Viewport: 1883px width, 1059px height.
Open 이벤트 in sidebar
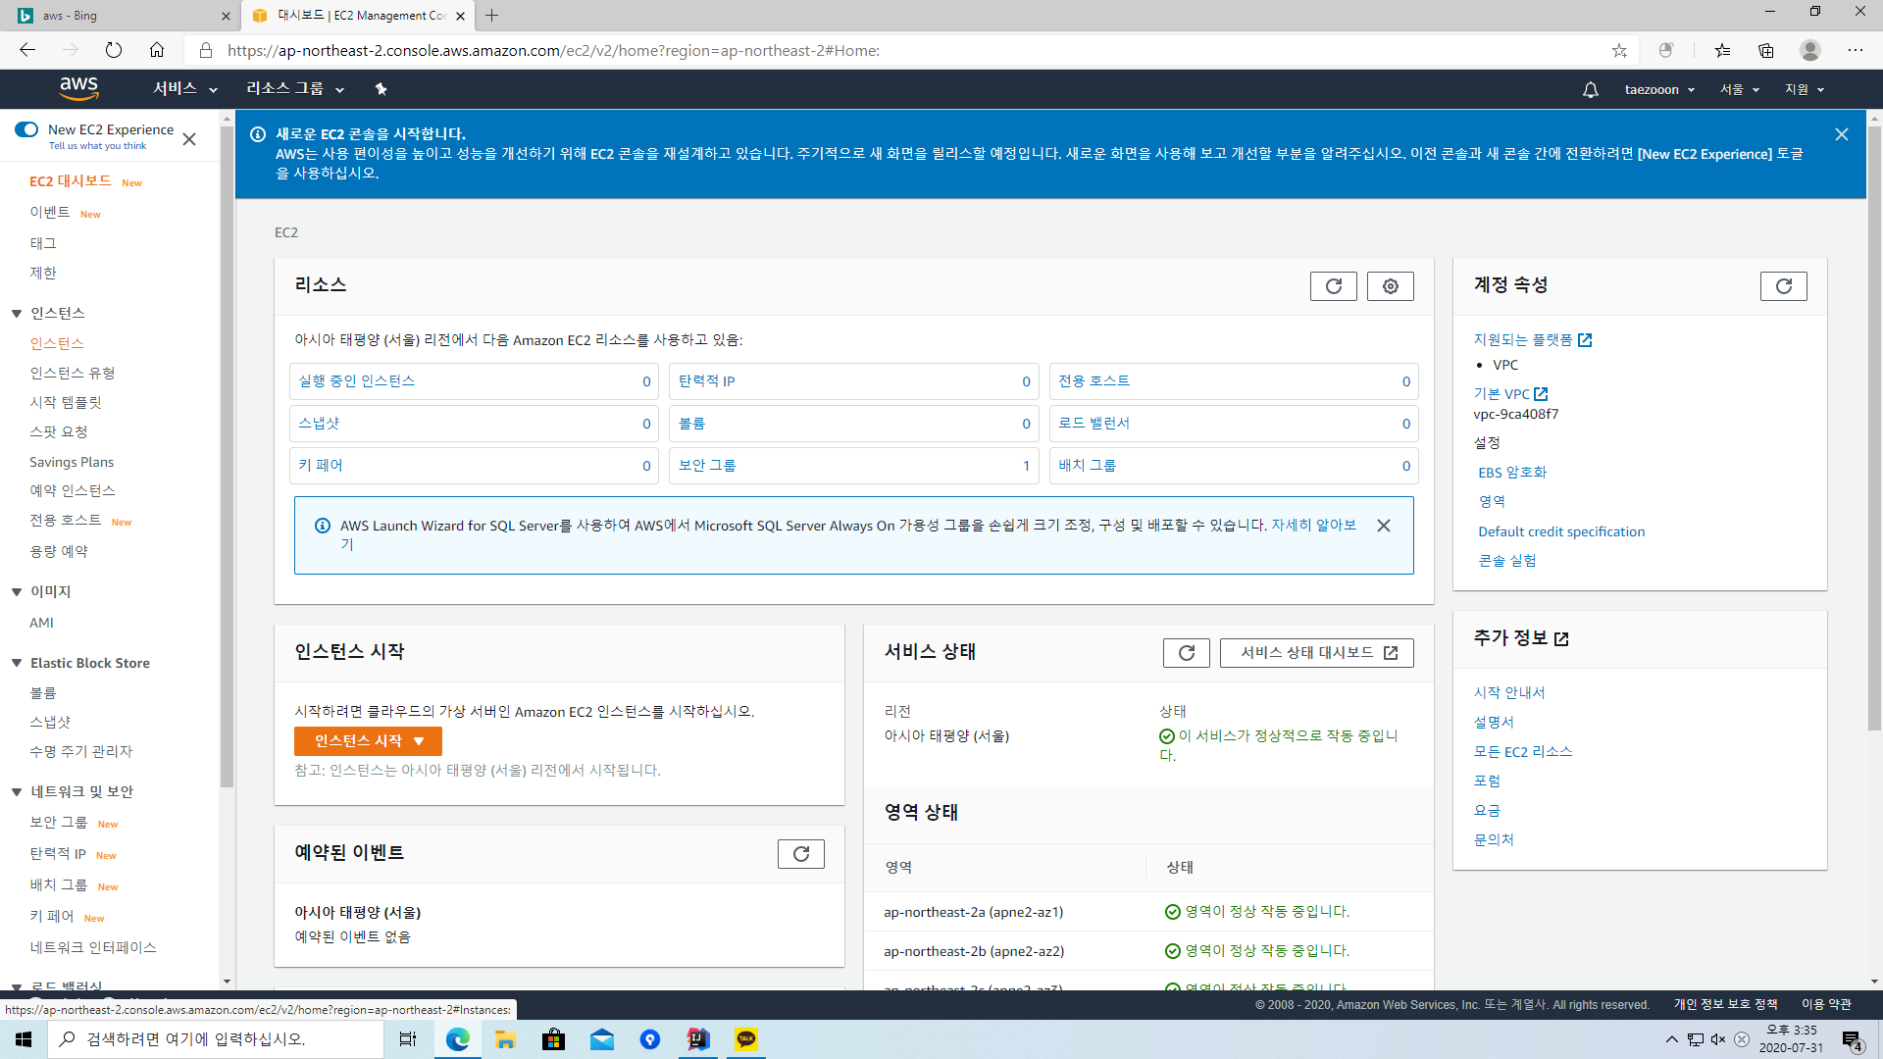click(50, 212)
